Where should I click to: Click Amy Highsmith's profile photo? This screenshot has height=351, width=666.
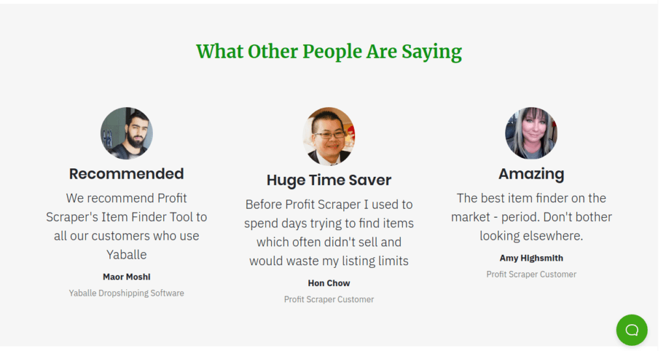(x=531, y=133)
